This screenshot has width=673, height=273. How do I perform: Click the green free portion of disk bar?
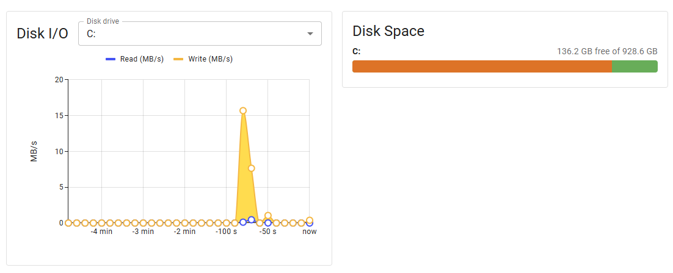(x=634, y=66)
